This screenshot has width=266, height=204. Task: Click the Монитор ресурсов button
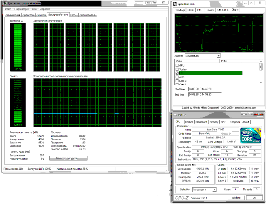[x=68, y=158]
